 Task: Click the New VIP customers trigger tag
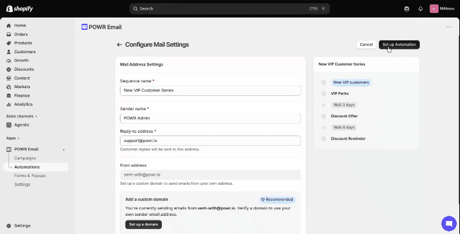[351, 82]
